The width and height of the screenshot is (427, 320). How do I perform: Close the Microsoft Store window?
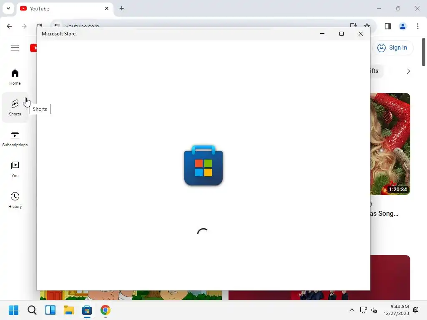coord(361,34)
